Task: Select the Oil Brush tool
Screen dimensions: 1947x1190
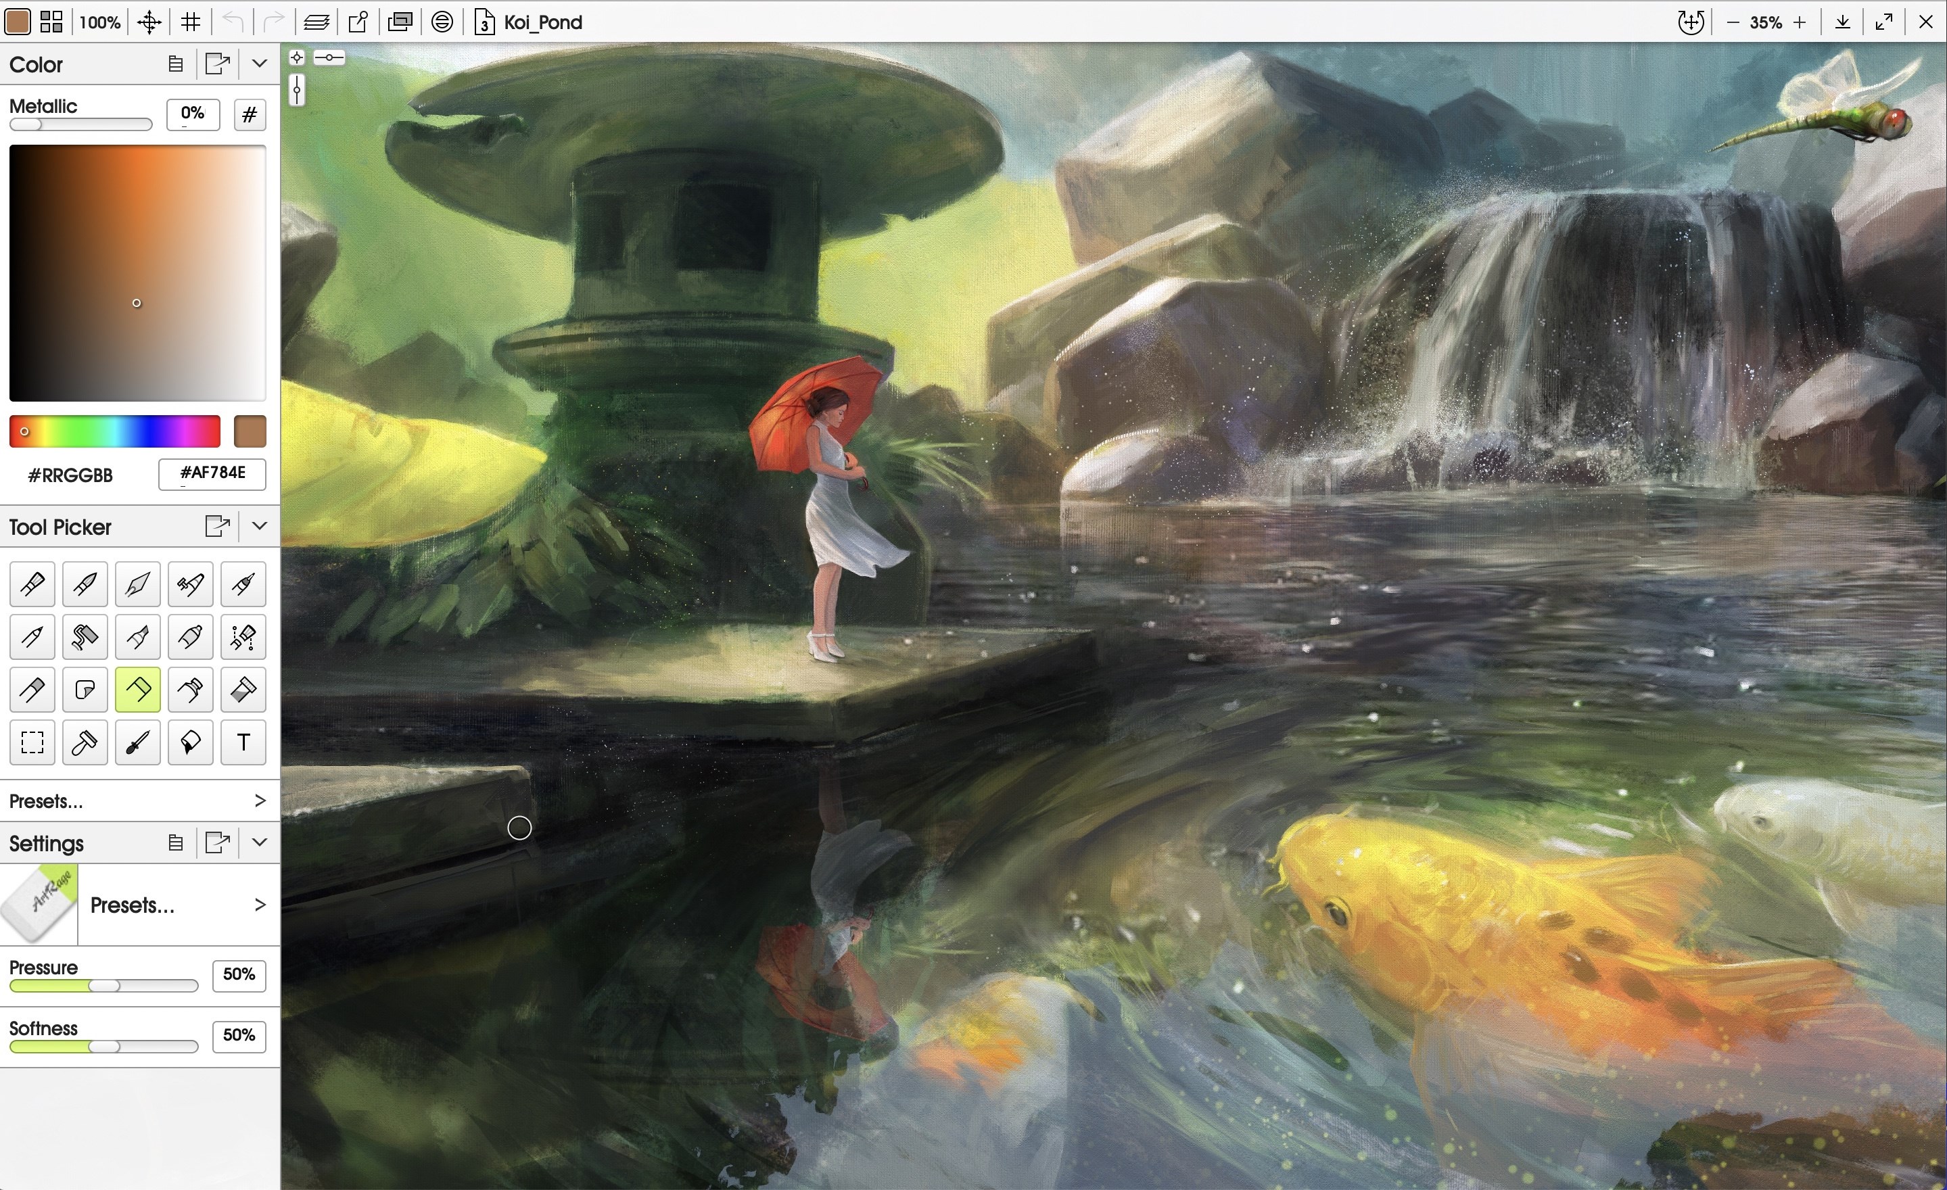Action: (x=32, y=584)
